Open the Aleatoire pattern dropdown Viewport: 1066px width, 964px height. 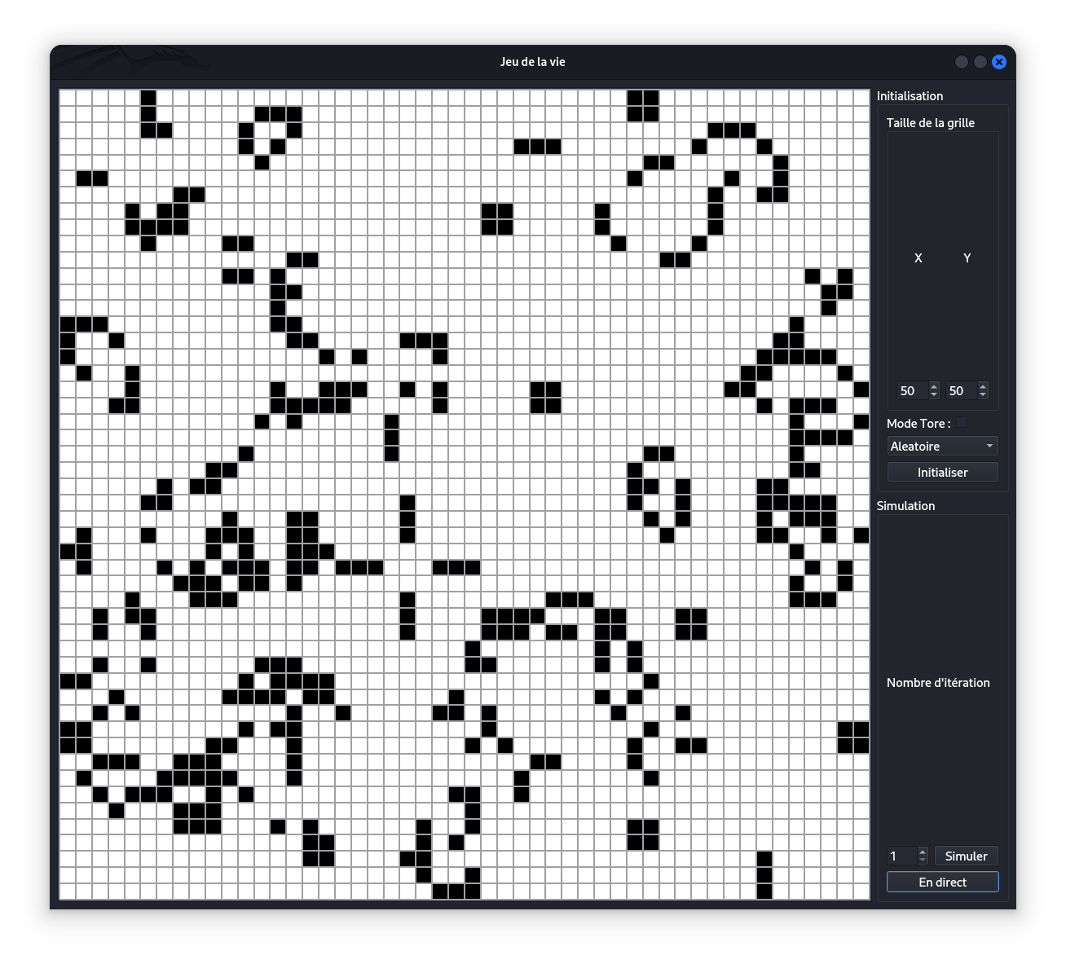tap(942, 446)
